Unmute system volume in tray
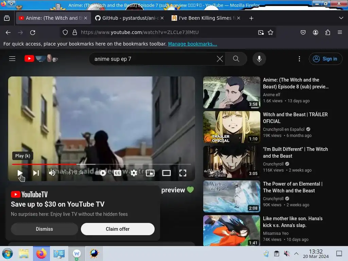Screen dimensions: 348x261 (286, 254)
